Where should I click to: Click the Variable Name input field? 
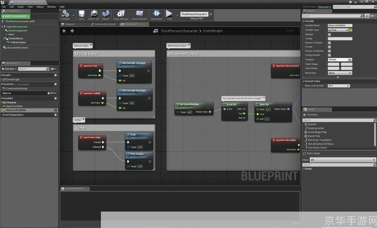coord(340,26)
